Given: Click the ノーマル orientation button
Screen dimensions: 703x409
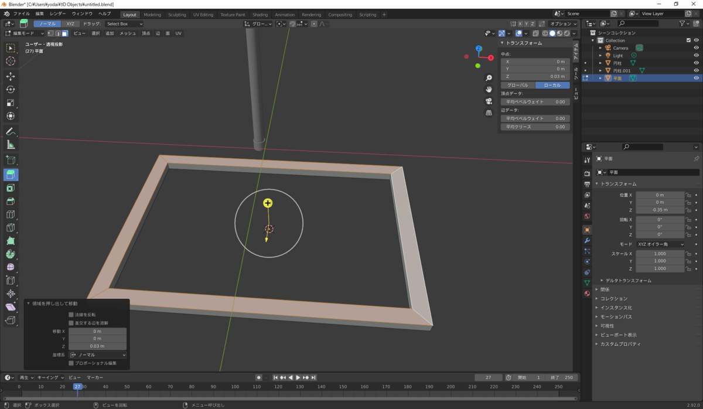Looking at the screenshot, I should tap(47, 24).
